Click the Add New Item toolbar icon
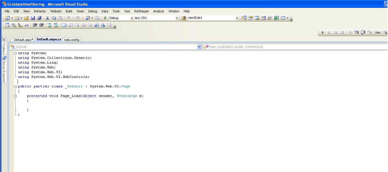This screenshot has width=388, height=172. tap(17, 18)
